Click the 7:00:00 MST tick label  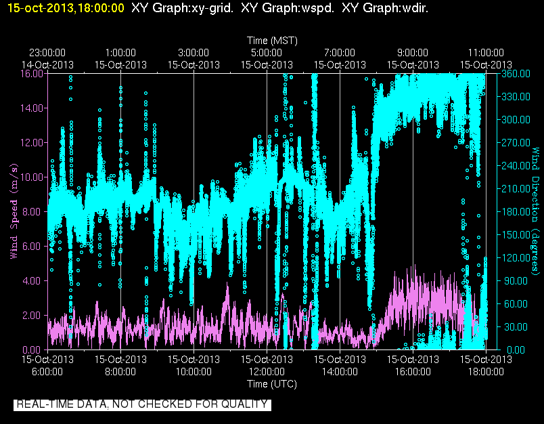(x=340, y=53)
